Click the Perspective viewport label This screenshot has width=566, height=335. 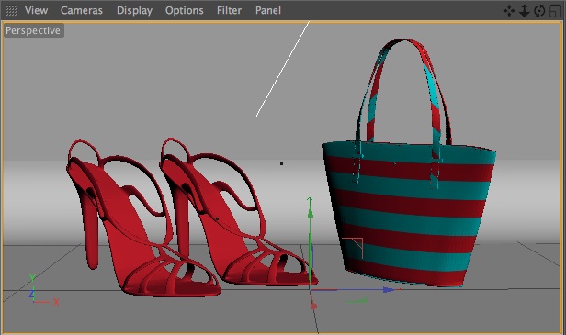point(33,30)
